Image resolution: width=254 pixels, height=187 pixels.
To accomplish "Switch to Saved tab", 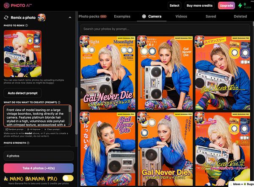I will point(211,17).
